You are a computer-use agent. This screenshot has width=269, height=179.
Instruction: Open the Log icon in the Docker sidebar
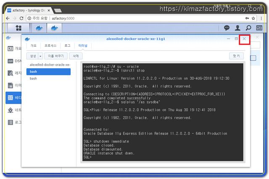click(x=10, y=122)
